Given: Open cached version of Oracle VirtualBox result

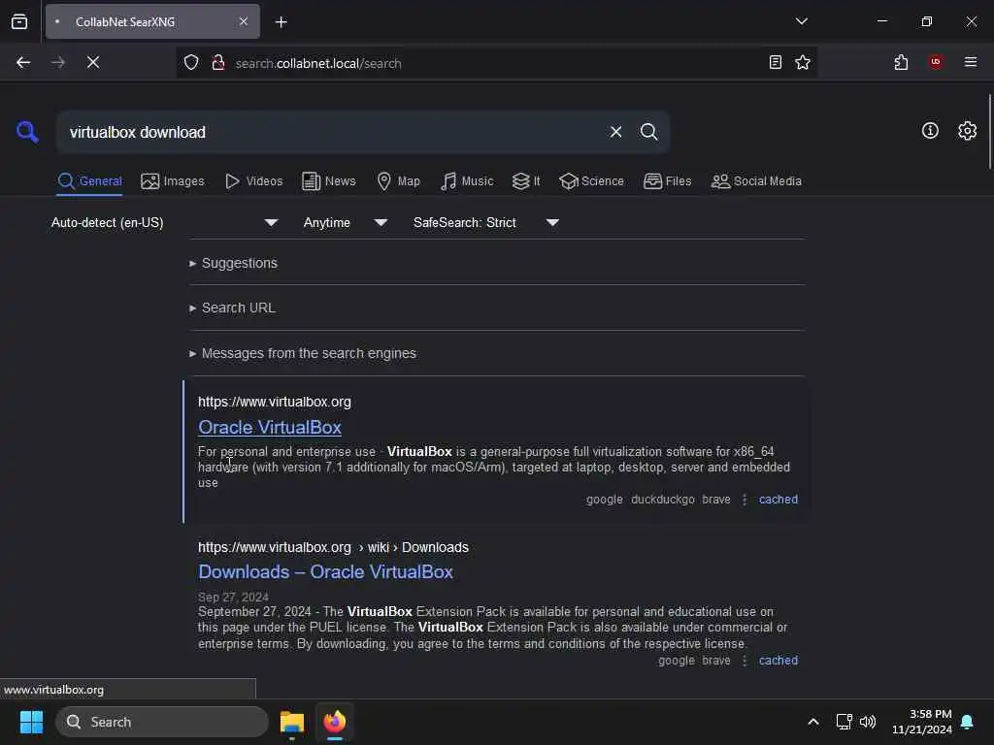Looking at the screenshot, I should coord(779,500).
